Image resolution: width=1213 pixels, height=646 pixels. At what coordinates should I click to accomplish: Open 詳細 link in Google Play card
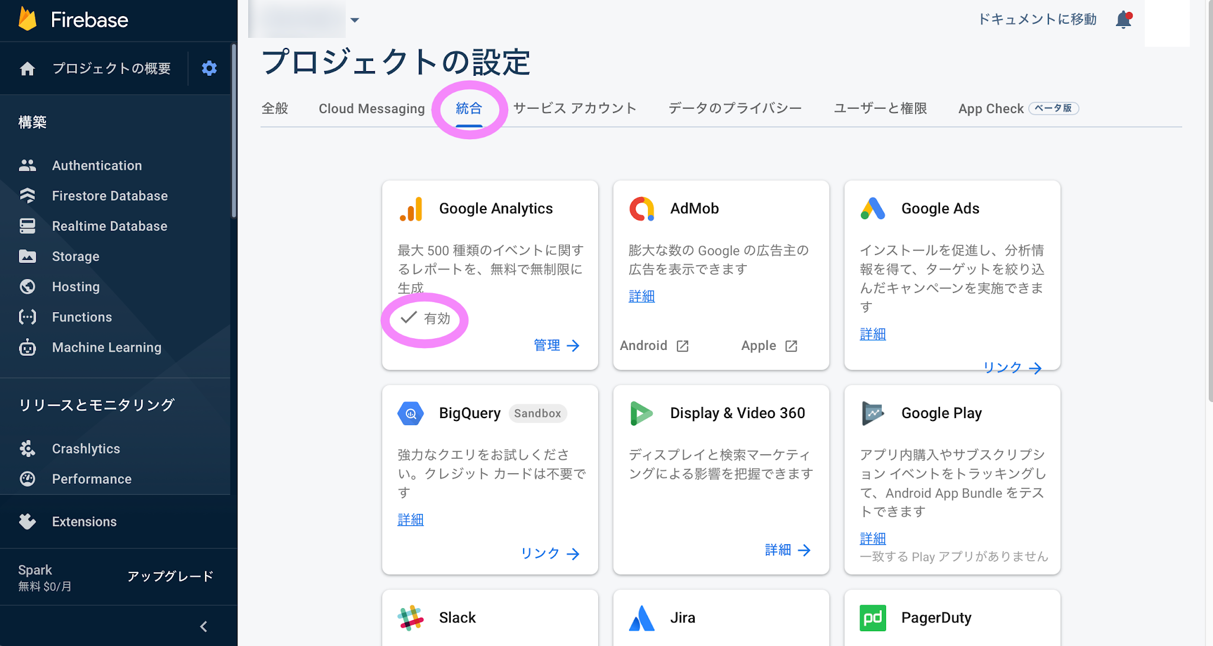coord(873,538)
